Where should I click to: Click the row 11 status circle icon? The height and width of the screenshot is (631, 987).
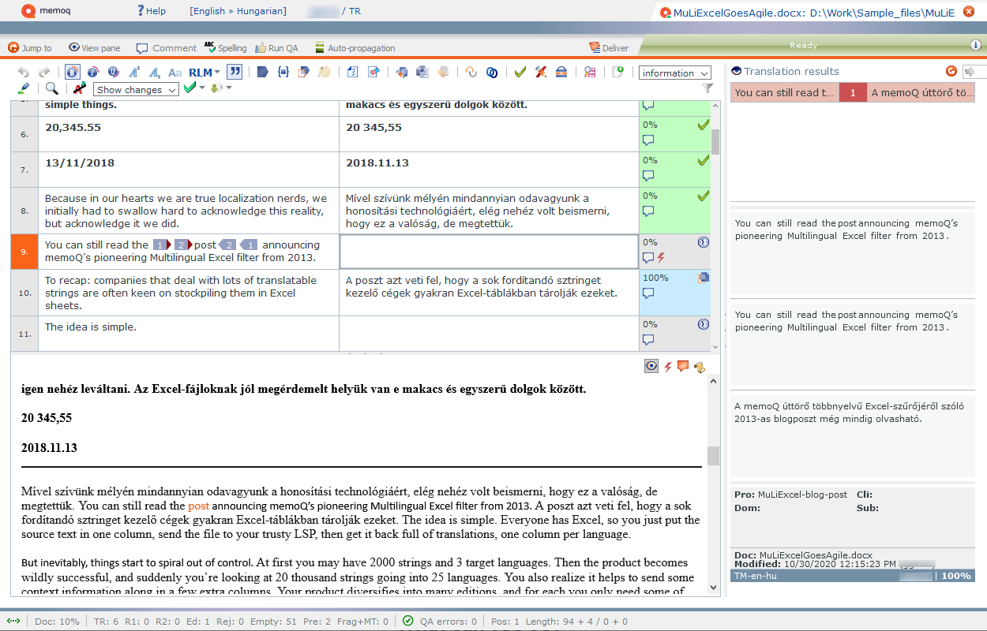(704, 324)
